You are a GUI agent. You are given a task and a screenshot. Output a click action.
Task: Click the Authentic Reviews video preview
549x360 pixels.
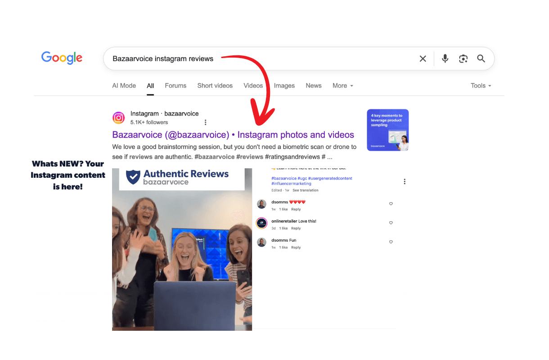point(182,249)
